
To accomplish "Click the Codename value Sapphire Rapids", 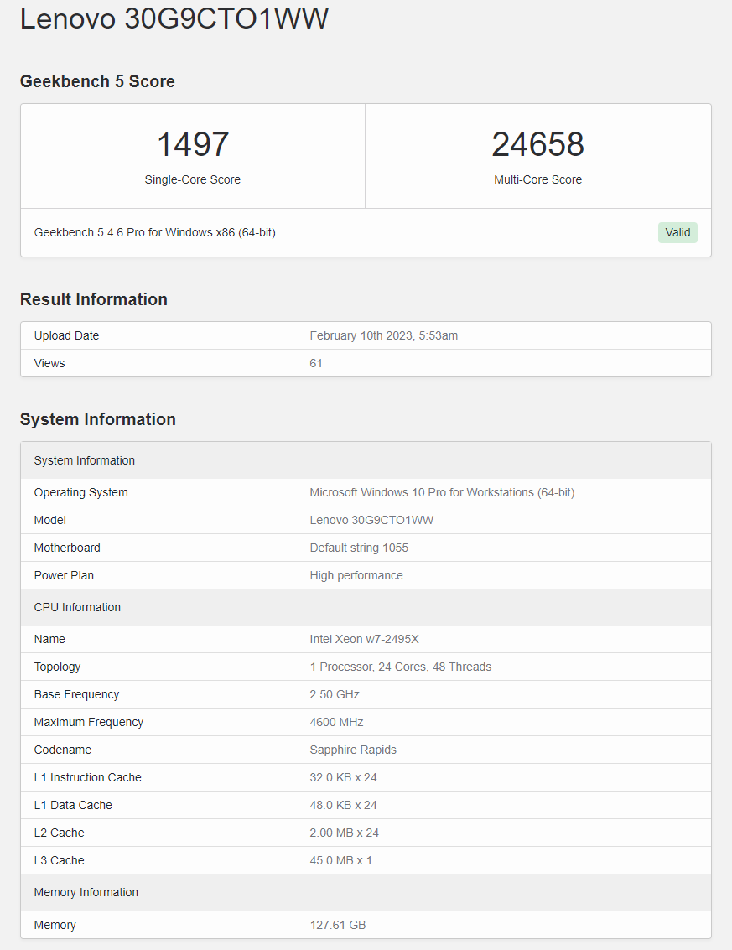I will tap(353, 750).
